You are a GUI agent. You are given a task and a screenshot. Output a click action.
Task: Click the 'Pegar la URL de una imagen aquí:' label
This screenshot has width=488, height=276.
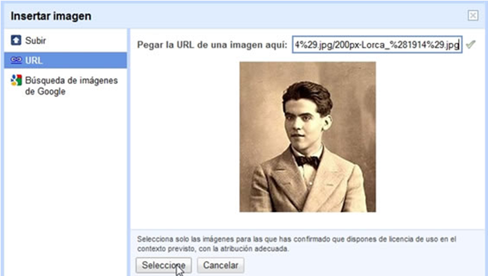coord(212,45)
